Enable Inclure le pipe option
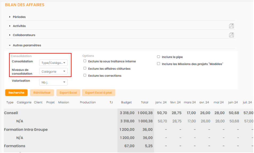 click(158, 57)
